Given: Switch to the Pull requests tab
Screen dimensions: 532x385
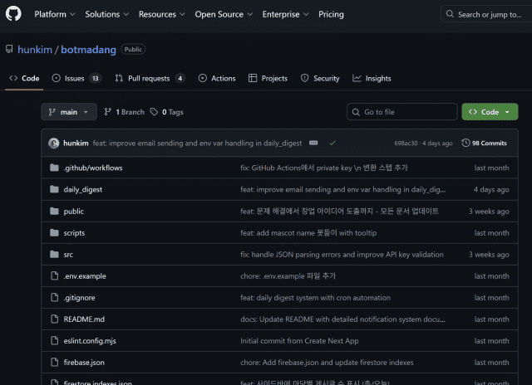Looking at the screenshot, I should tap(150, 78).
